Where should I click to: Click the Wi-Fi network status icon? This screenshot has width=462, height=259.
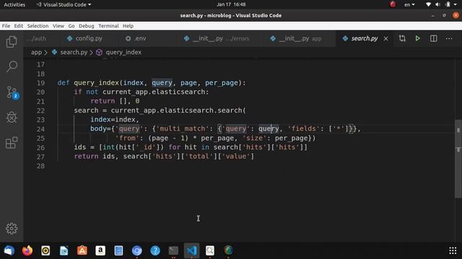tap(428, 4)
